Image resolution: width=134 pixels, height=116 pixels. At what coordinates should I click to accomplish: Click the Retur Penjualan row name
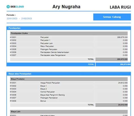[47, 46]
